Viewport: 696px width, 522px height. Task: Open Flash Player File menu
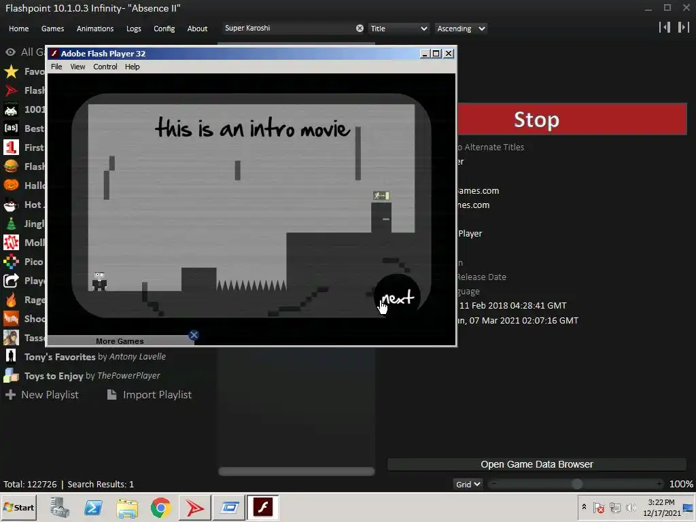point(56,67)
